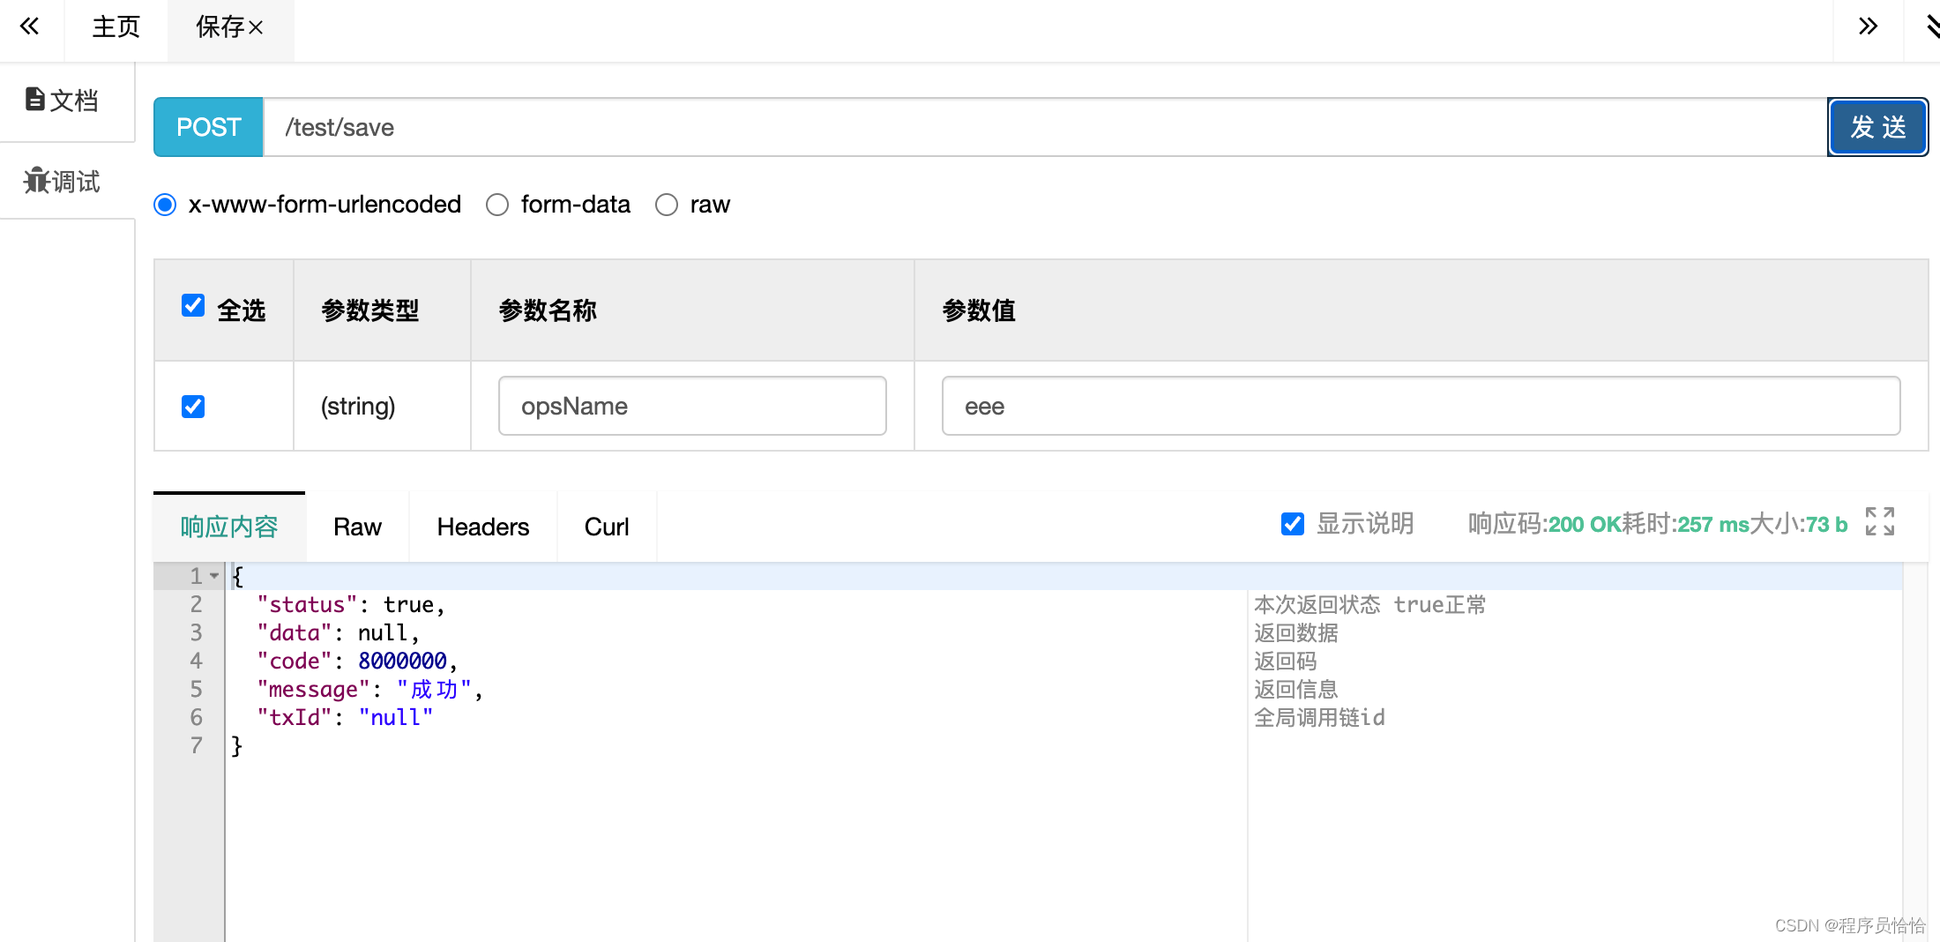This screenshot has height=942, width=1940.
Task: Switch to the Headers tab
Action: pos(483,527)
